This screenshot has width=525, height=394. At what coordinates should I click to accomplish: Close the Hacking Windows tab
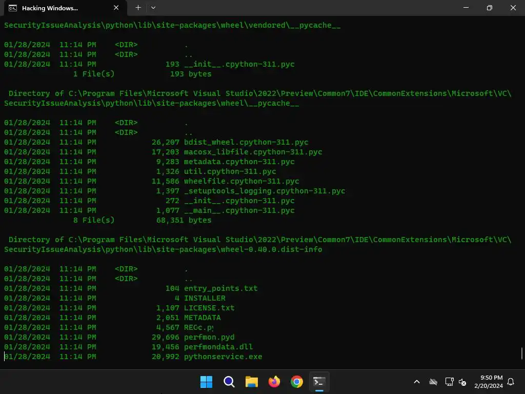(x=116, y=8)
